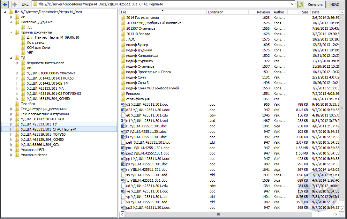Click horizontal scrollbar right arrow
This screenshot has height=219, width=347.
[x=336, y=214]
